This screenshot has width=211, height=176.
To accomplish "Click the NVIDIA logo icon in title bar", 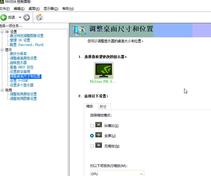I will [2, 2].
